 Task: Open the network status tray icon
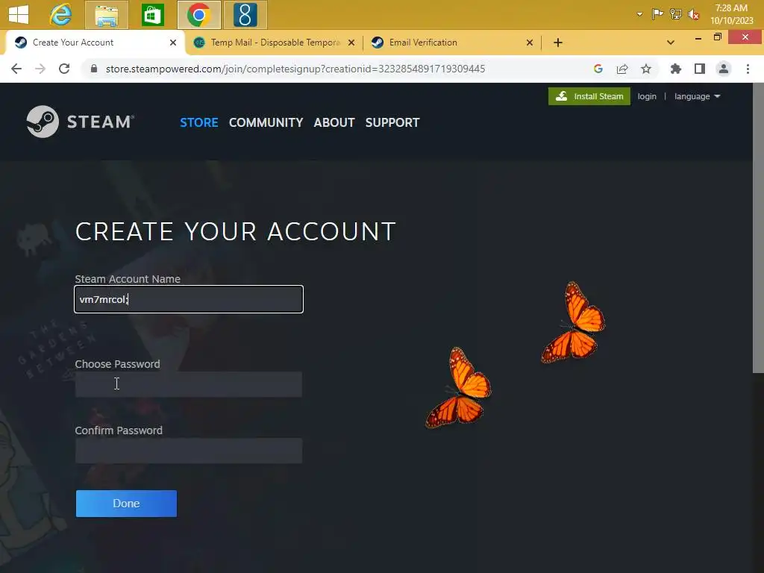675,14
